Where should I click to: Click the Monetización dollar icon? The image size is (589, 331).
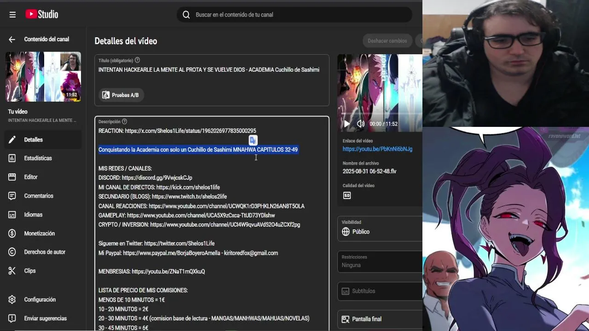coord(12,234)
